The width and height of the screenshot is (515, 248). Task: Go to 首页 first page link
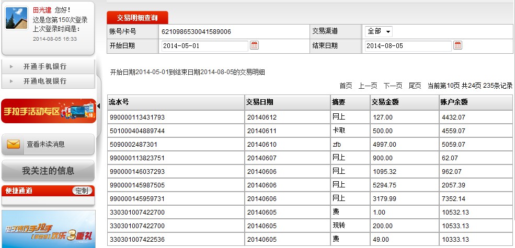coord(346,86)
